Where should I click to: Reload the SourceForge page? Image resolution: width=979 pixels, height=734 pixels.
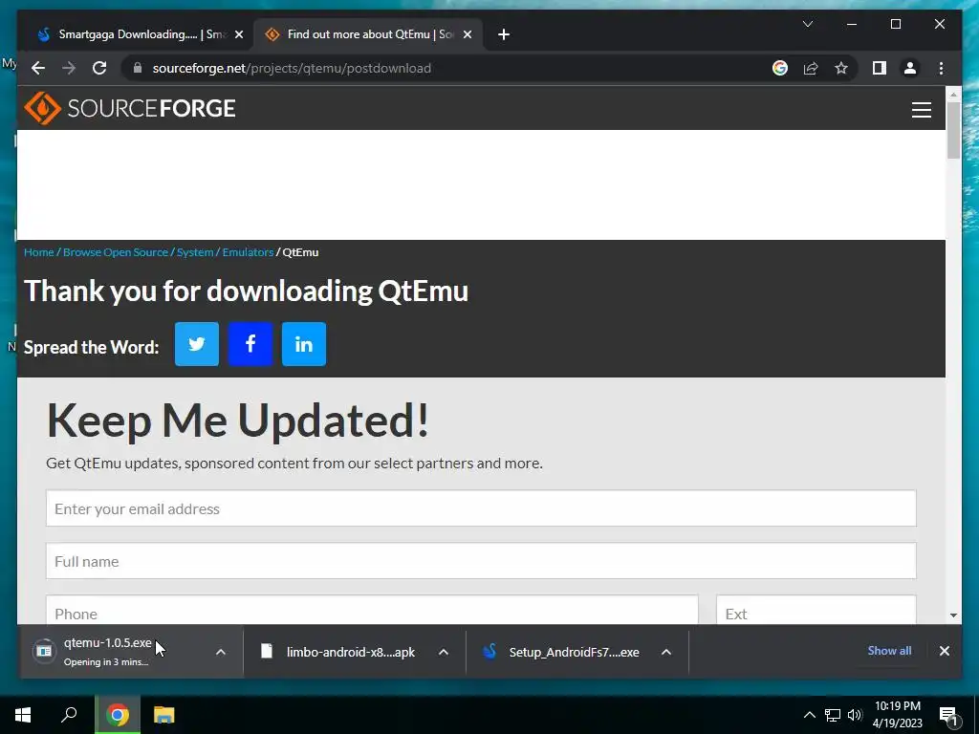click(99, 68)
